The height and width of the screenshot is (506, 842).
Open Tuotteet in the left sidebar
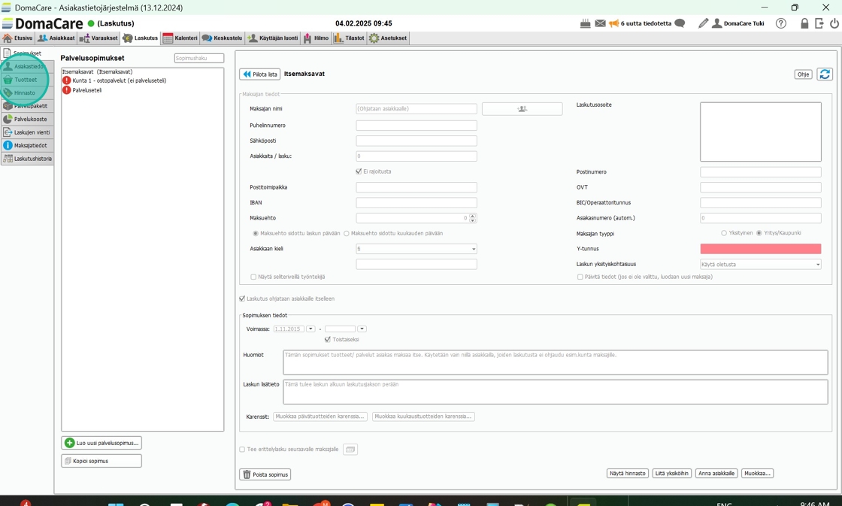click(27, 80)
